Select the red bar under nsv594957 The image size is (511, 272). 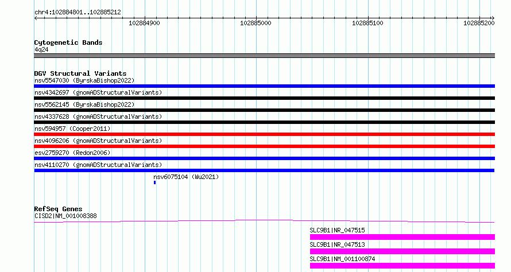point(264,134)
